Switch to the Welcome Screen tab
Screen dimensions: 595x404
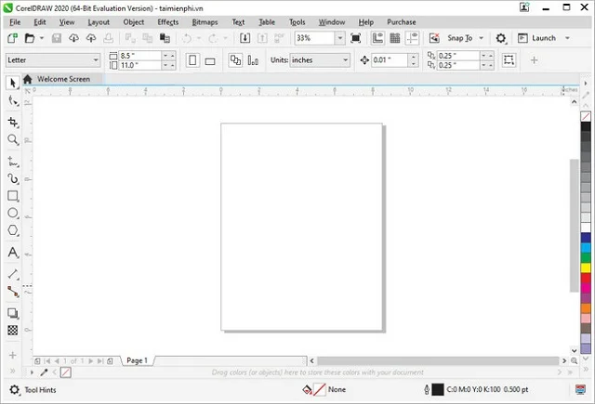(x=62, y=79)
